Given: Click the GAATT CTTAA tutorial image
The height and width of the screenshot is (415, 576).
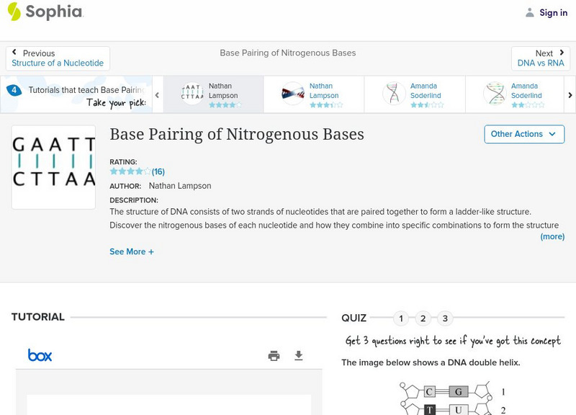Looking at the screenshot, I should coord(53,167).
